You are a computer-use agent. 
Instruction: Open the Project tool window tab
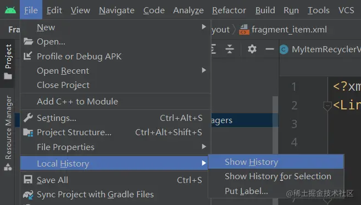pyautogui.click(x=8, y=63)
